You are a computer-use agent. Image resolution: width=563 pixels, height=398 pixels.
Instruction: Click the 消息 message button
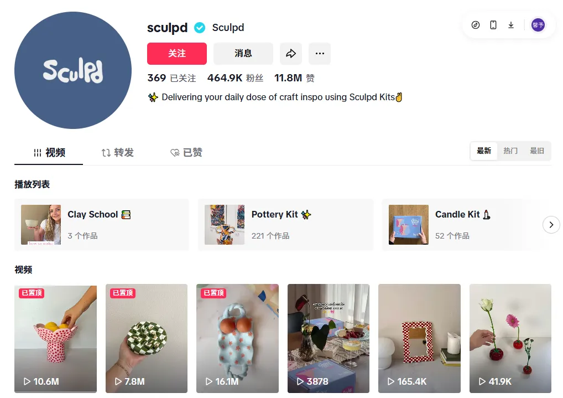[x=243, y=54]
